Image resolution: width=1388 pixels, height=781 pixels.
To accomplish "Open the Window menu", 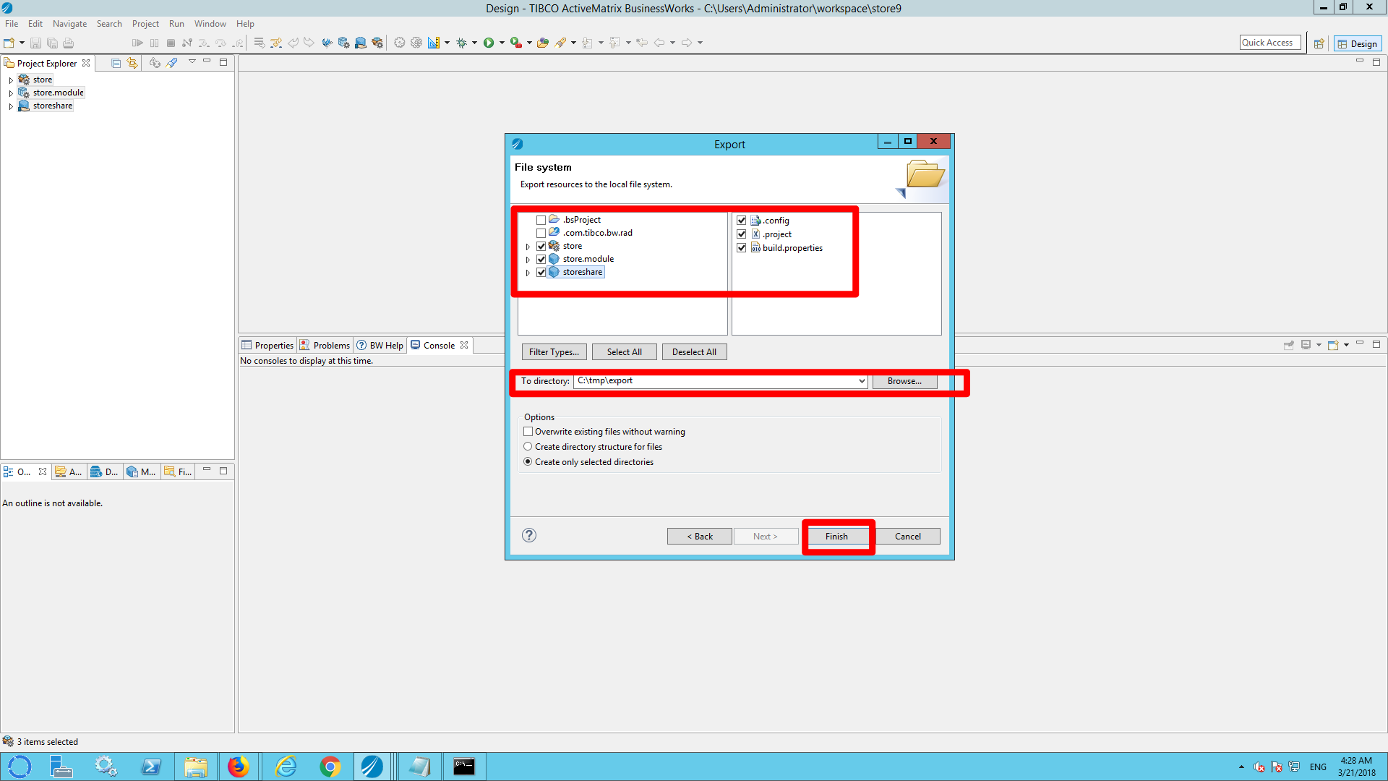I will [210, 24].
